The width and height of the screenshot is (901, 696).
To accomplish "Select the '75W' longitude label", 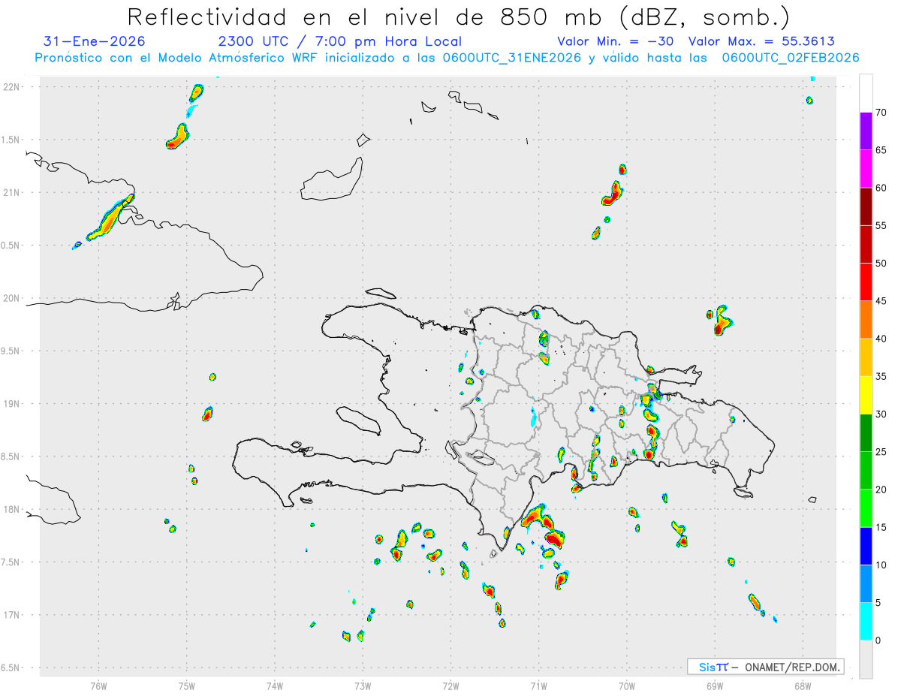I will tap(187, 685).
